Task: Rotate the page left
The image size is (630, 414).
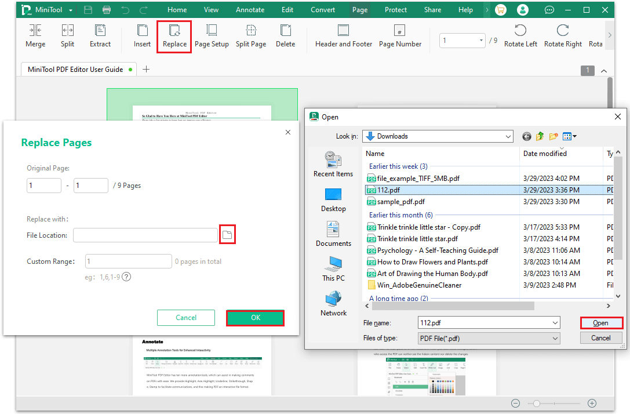Action: coord(520,36)
